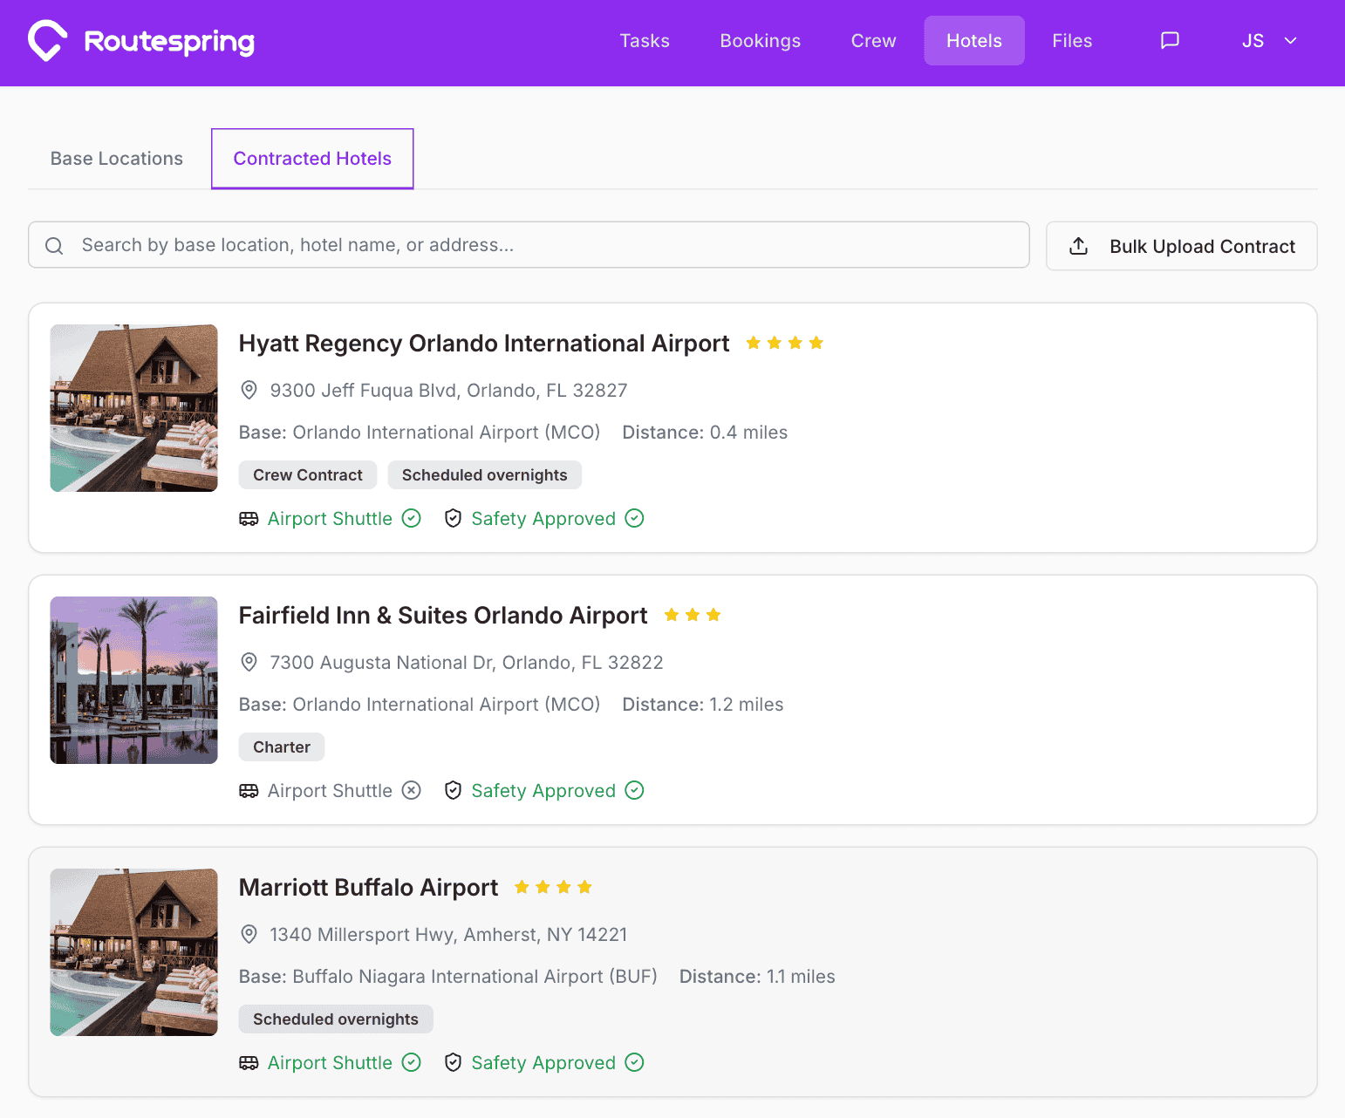
Task: Click the Charter badge on Fairfield card
Action: (x=281, y=746)
